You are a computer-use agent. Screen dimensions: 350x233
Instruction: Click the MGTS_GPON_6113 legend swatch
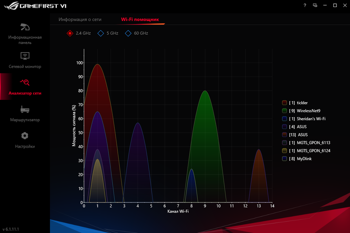tap(284, 143)
